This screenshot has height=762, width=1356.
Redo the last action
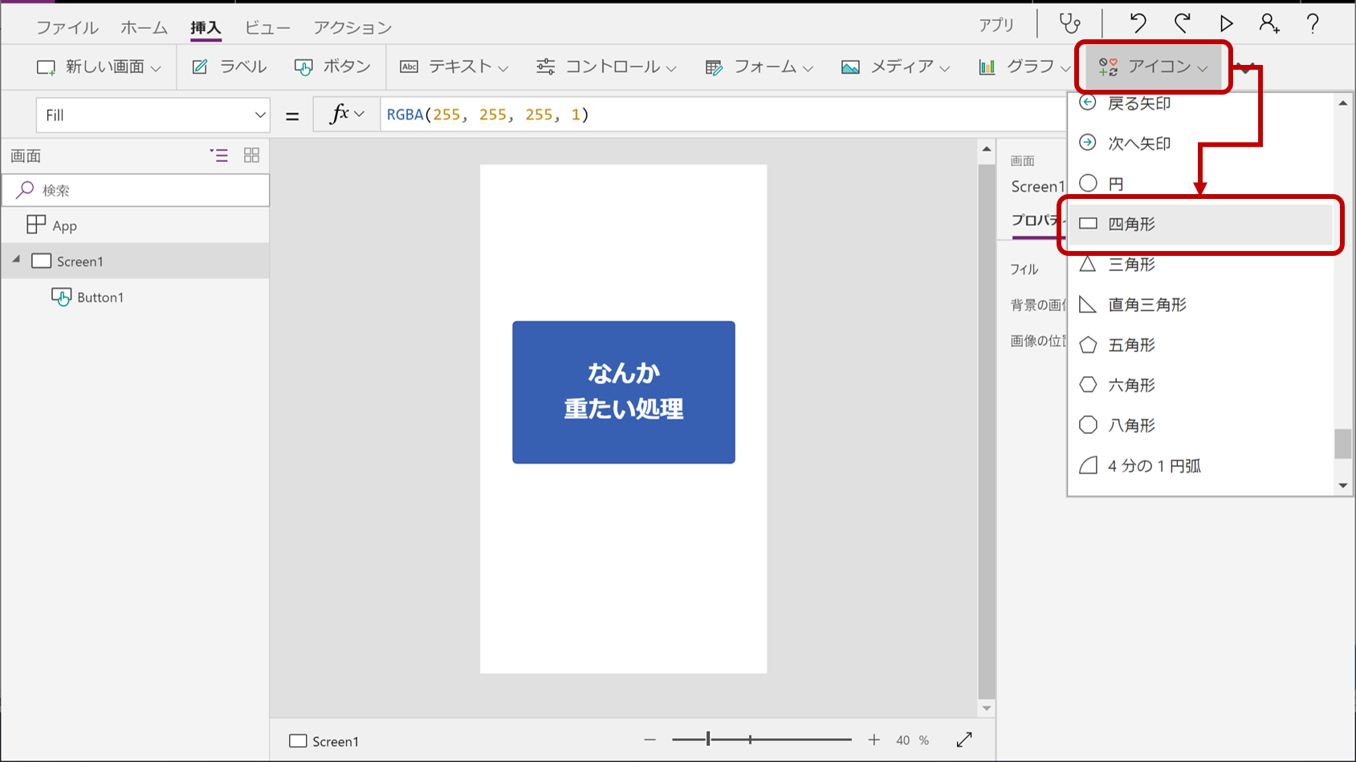[1181, 24]
